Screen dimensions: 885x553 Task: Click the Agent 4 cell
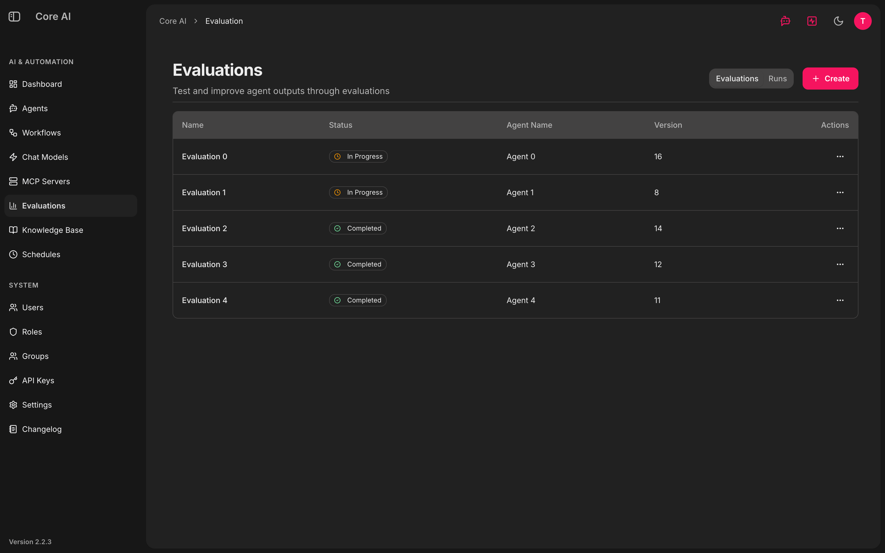point(521,300)
